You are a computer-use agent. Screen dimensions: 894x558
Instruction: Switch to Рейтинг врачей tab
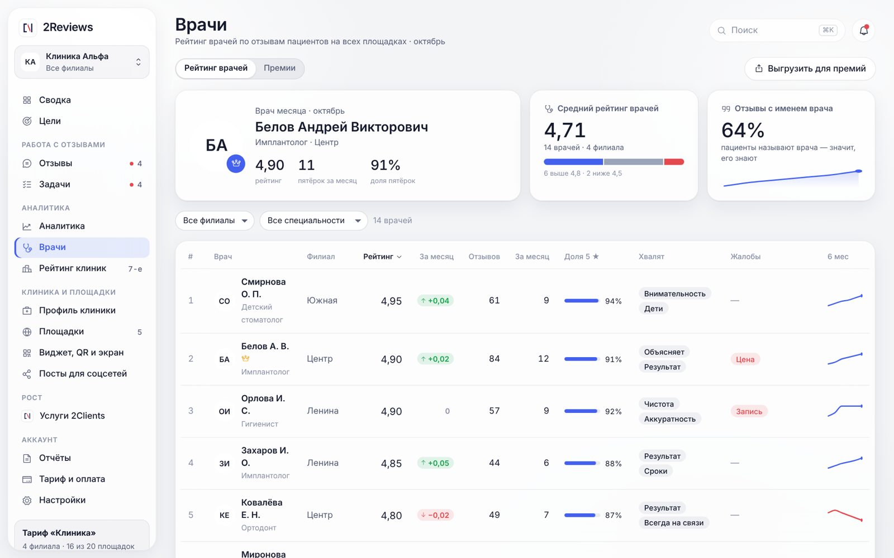[216, 68]
